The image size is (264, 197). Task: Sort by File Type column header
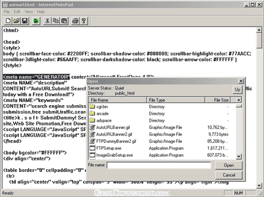[x=176, y=100]
